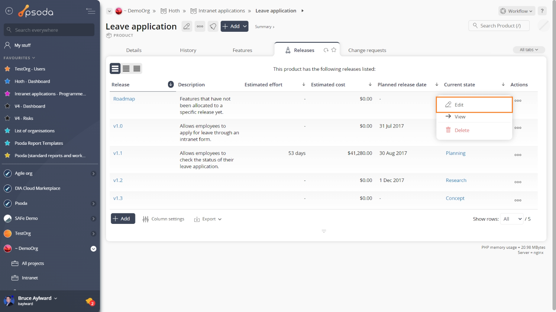Collapse the sidebar menu icon

(91, 11)
